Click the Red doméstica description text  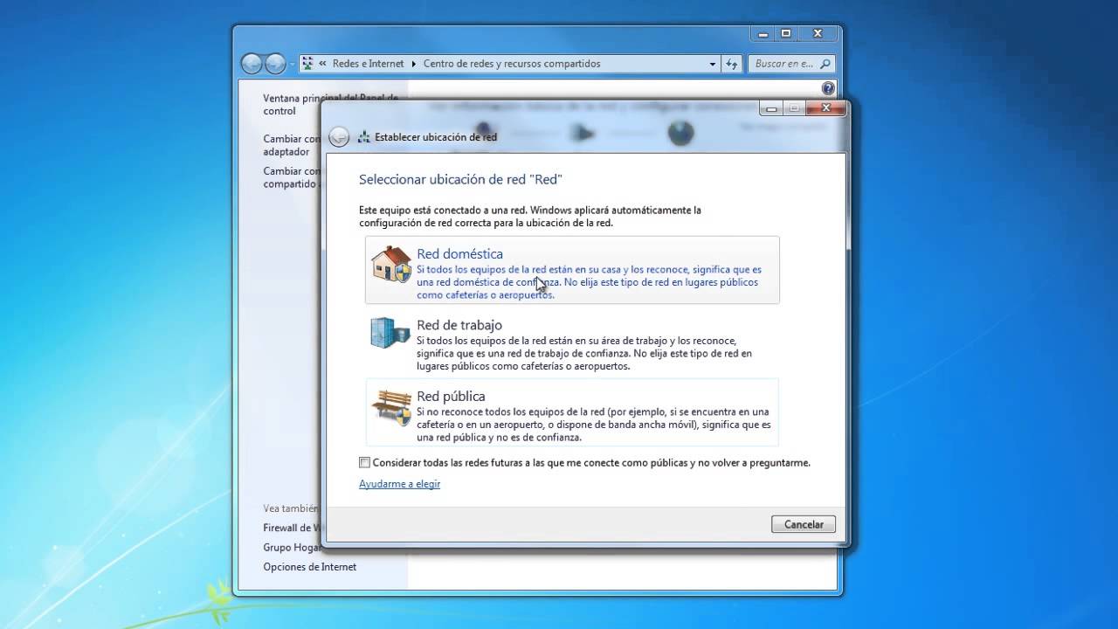589,282
